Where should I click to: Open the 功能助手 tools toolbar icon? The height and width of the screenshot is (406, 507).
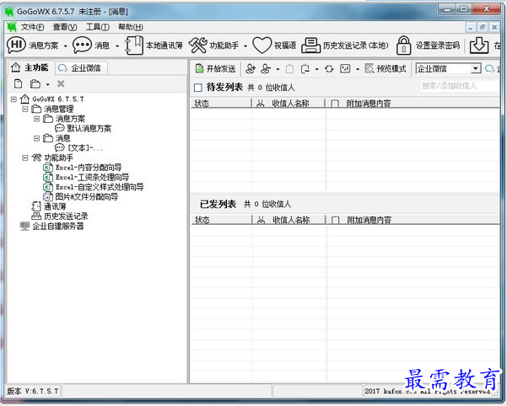coord(198,45)
